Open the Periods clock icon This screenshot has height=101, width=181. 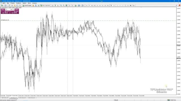tap(79, 5)
